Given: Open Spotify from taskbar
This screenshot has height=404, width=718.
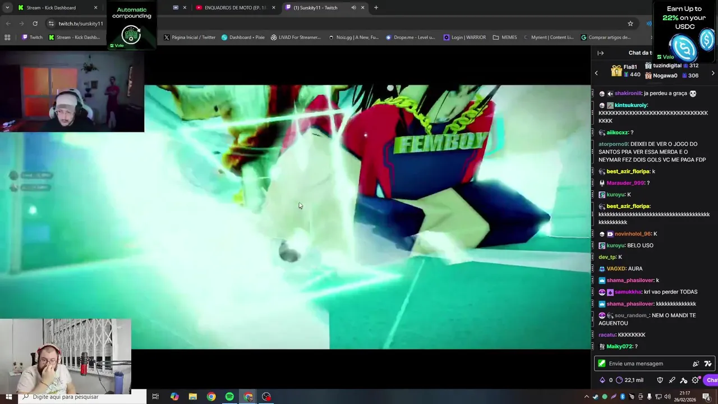Looking at the screenshot, I should pyautogui.click(x=229, y=397).
